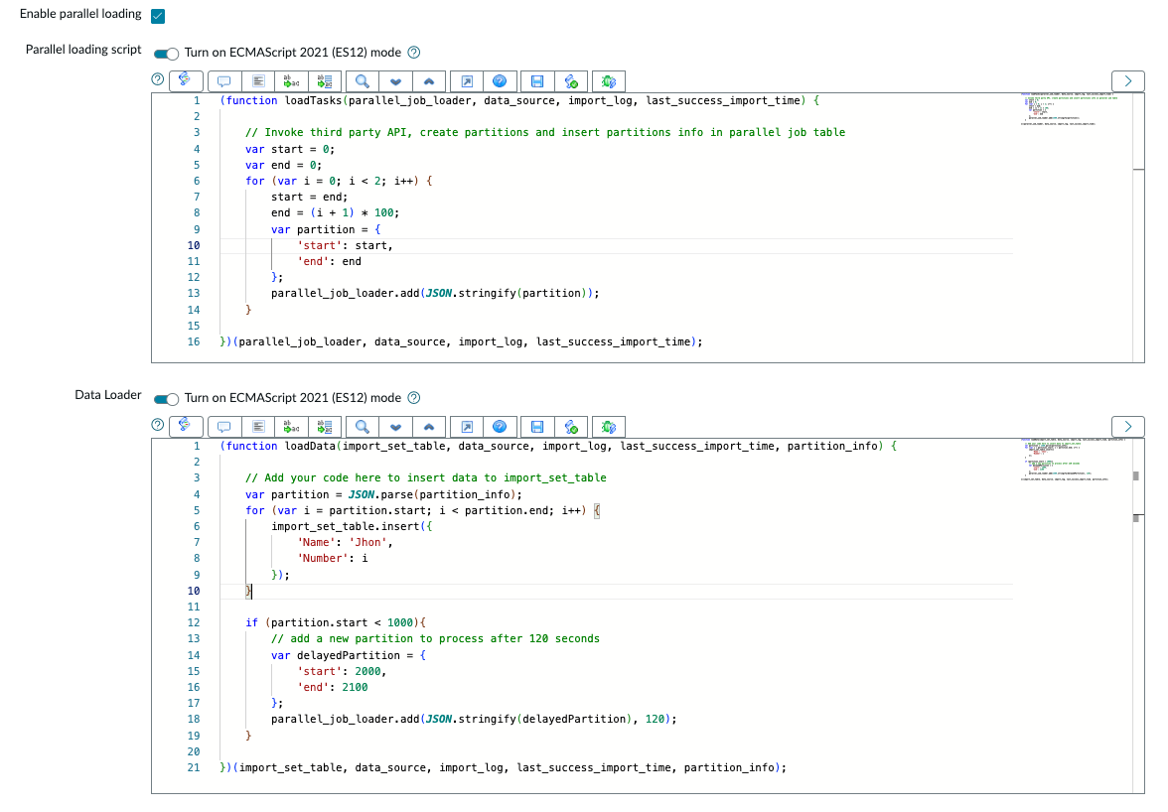Save the Parallel loading script via disk icon

[537, 81]
